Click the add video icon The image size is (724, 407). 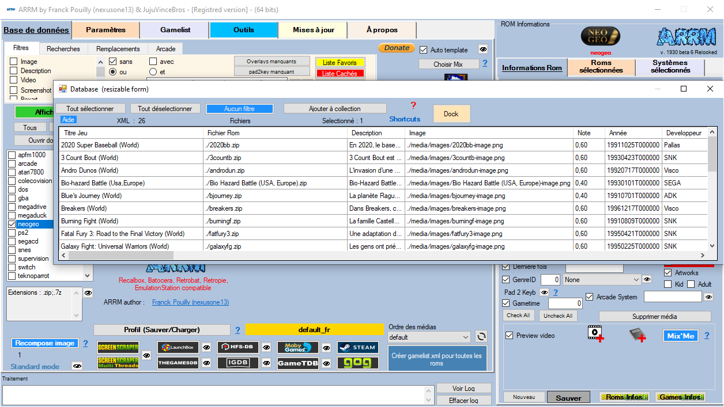[x=595, y=334]
